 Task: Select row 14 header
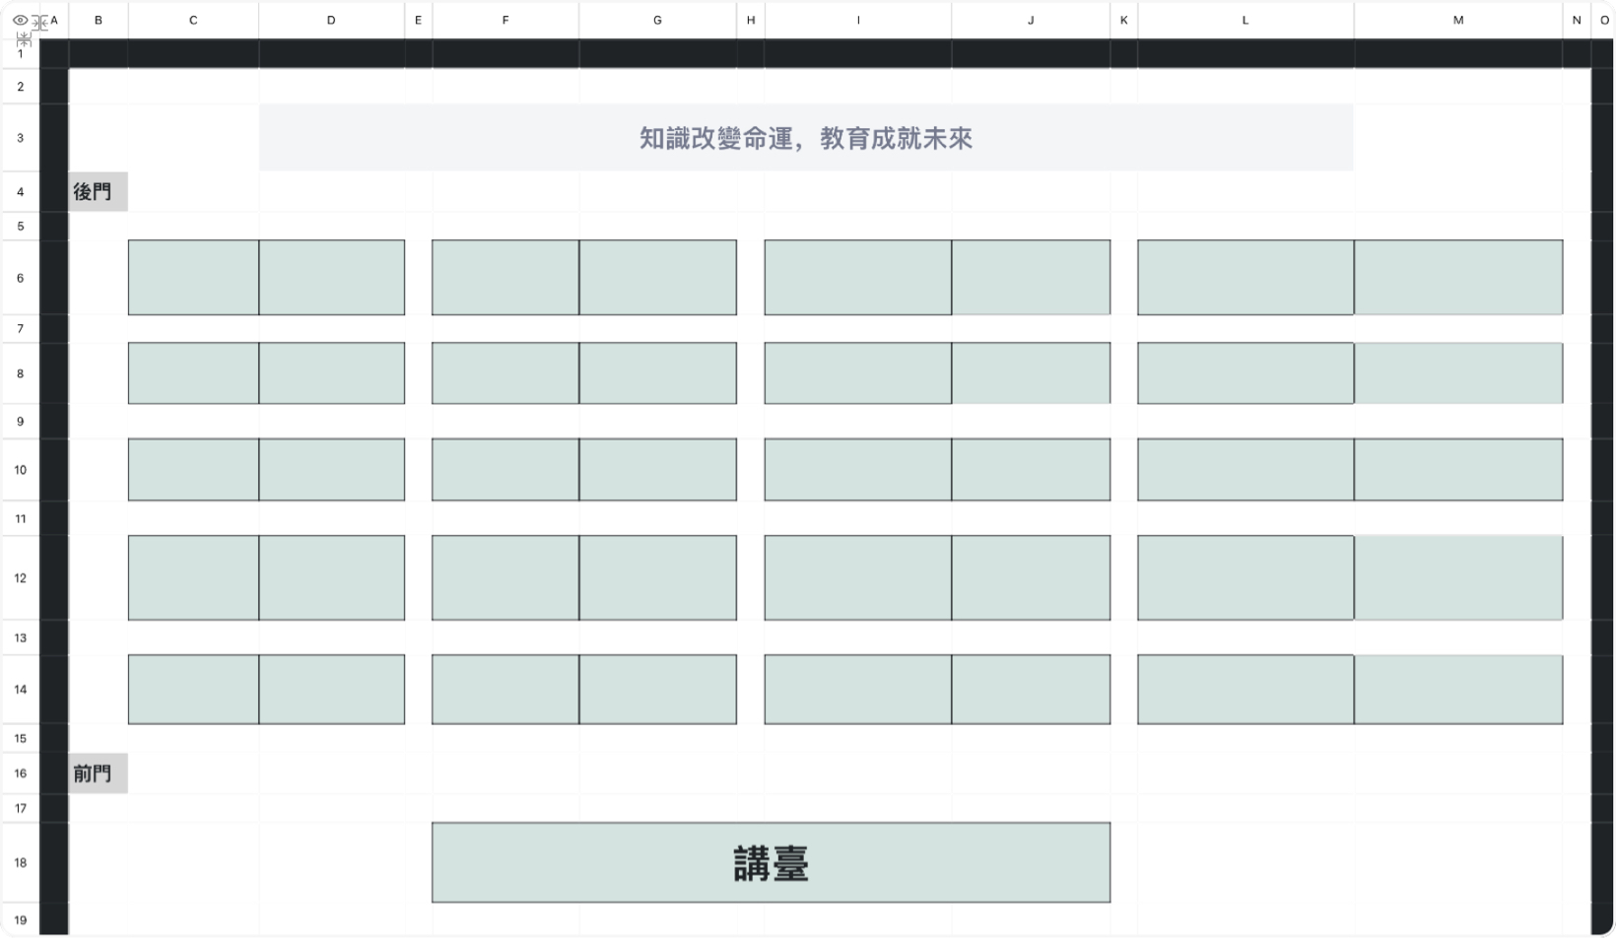coord(20,690)
